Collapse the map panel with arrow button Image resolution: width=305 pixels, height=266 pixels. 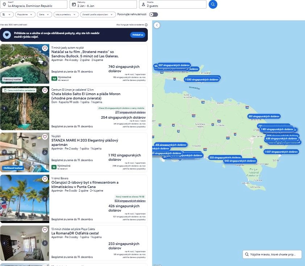click(157, 25)
